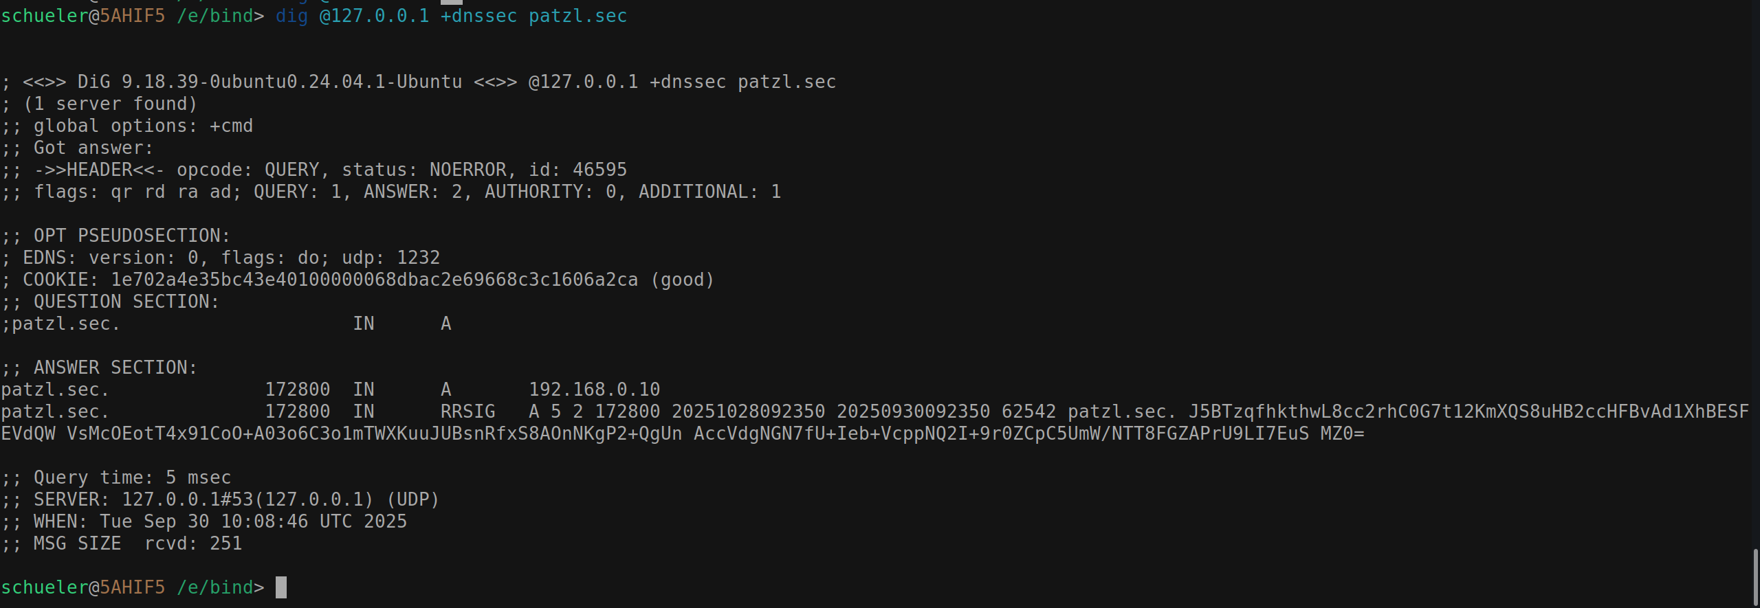1760x608 pixels.
Task: Click the udp 1232 value
Action: click(x=418, y=258)
